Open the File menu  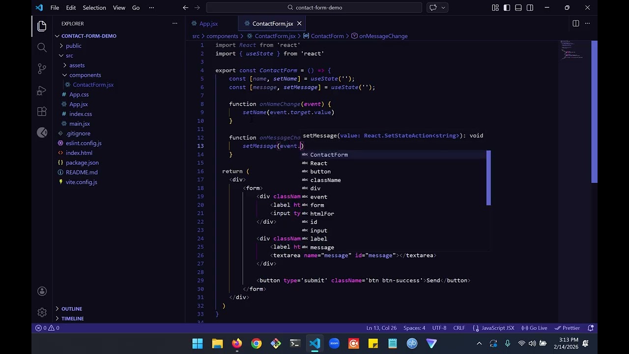tap(55, 7)
